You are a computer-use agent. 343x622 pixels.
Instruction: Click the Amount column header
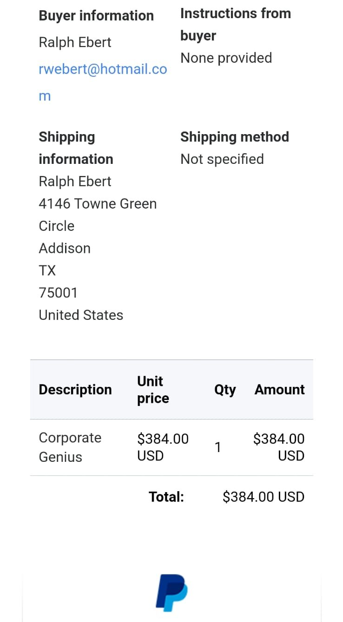tap(279, 390)
